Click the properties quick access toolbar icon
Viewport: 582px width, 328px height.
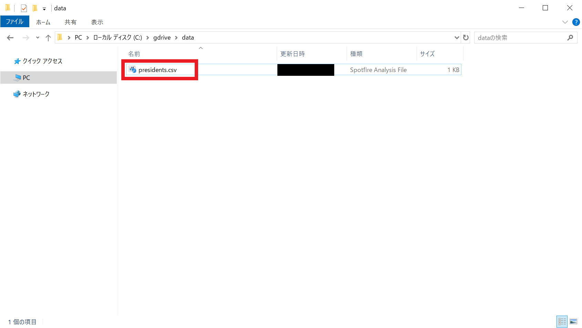pyautogui.click(x=24, y=8)
